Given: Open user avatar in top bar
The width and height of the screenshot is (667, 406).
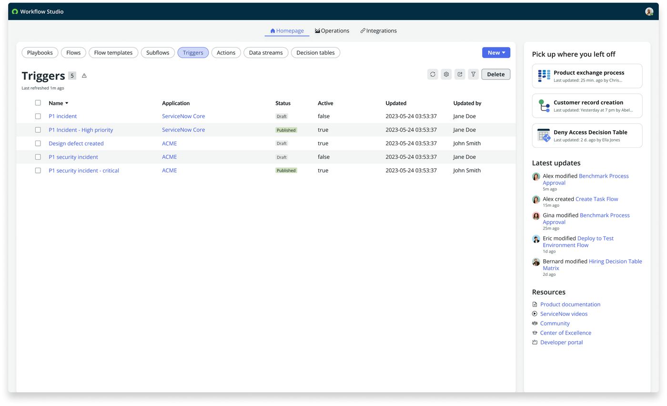Looking at the screenshot, I should [649, 11].
